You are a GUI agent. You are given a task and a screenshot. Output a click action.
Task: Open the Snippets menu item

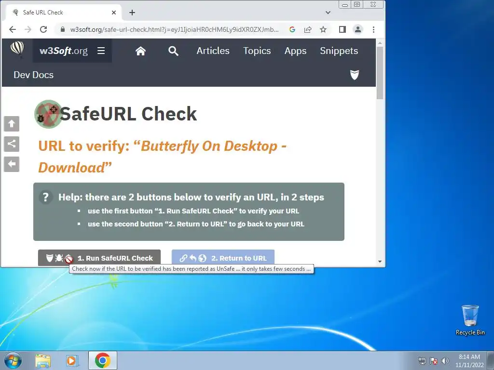pyautogui.click(x=339, y=51)
